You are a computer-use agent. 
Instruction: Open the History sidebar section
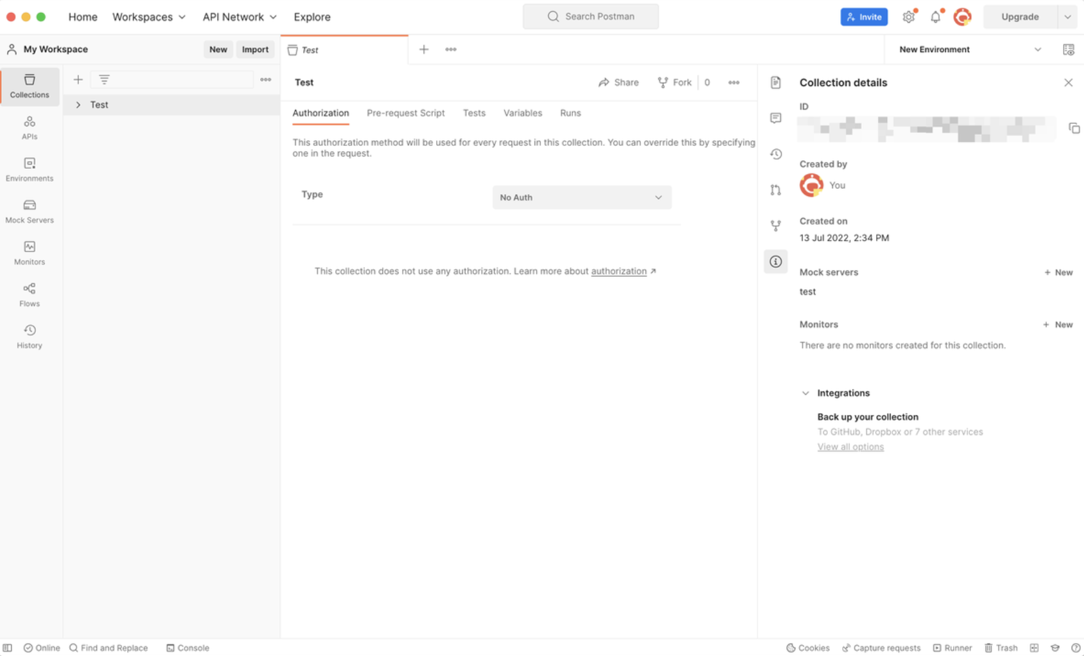click(x=29, y=336)
